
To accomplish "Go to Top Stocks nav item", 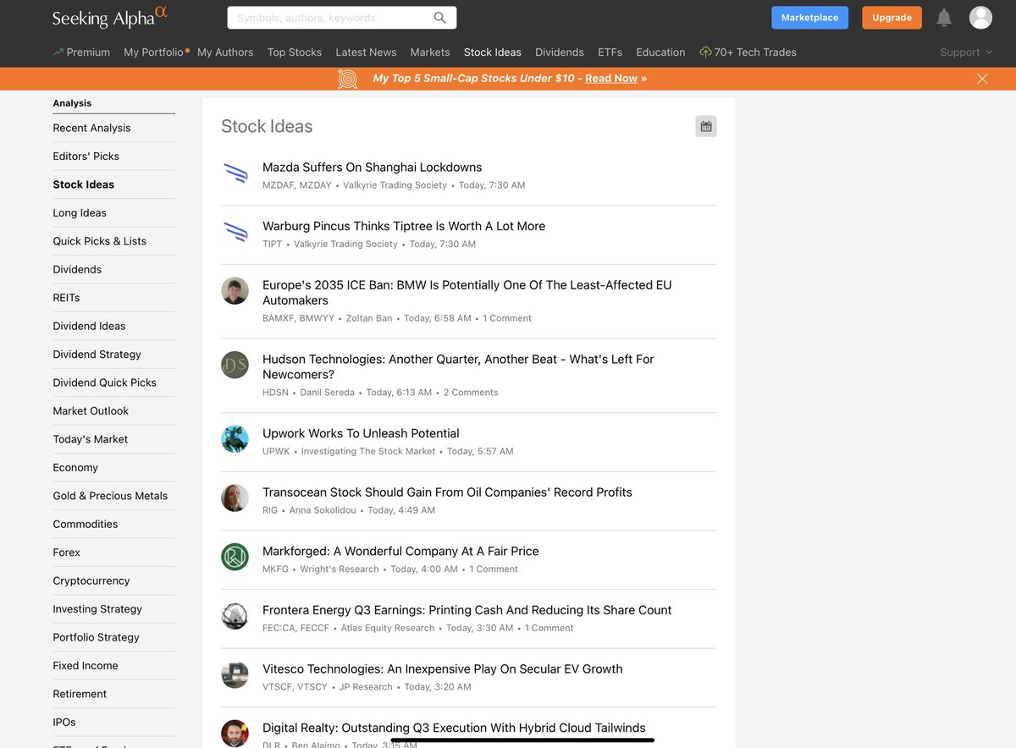I will [295, 52].
